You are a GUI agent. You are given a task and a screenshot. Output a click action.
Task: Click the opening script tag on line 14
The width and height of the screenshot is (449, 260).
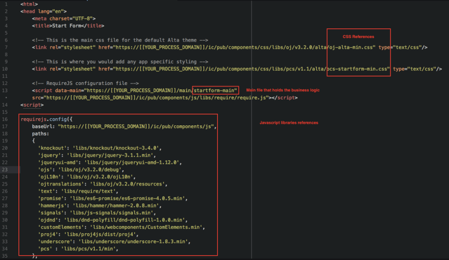pos(32,105)
